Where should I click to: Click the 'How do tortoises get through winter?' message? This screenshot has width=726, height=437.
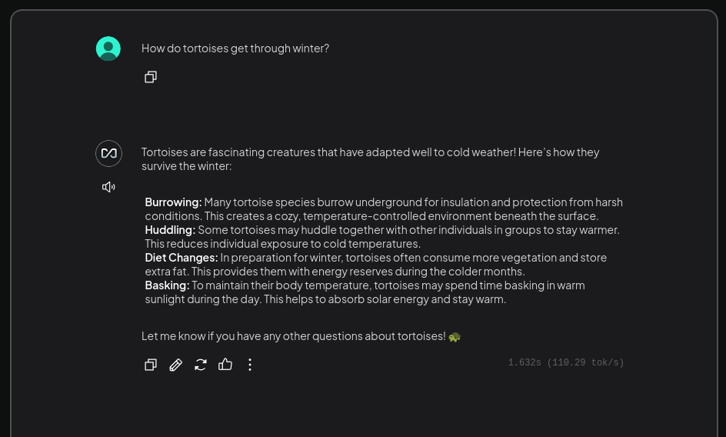[235, 48]
